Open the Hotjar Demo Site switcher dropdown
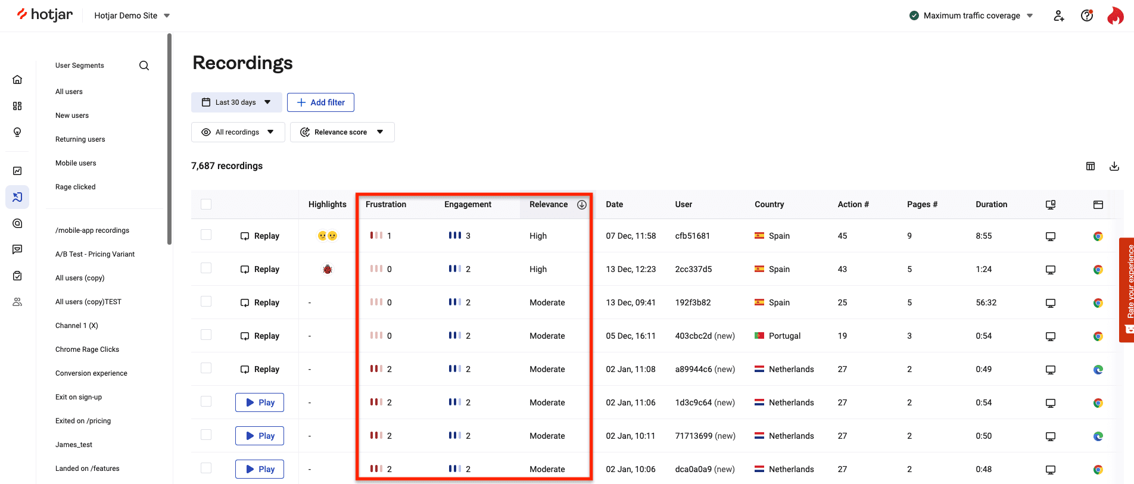The height and width of the screenshot is (484, 1134). pyautogui.click(x=132, y=15)
